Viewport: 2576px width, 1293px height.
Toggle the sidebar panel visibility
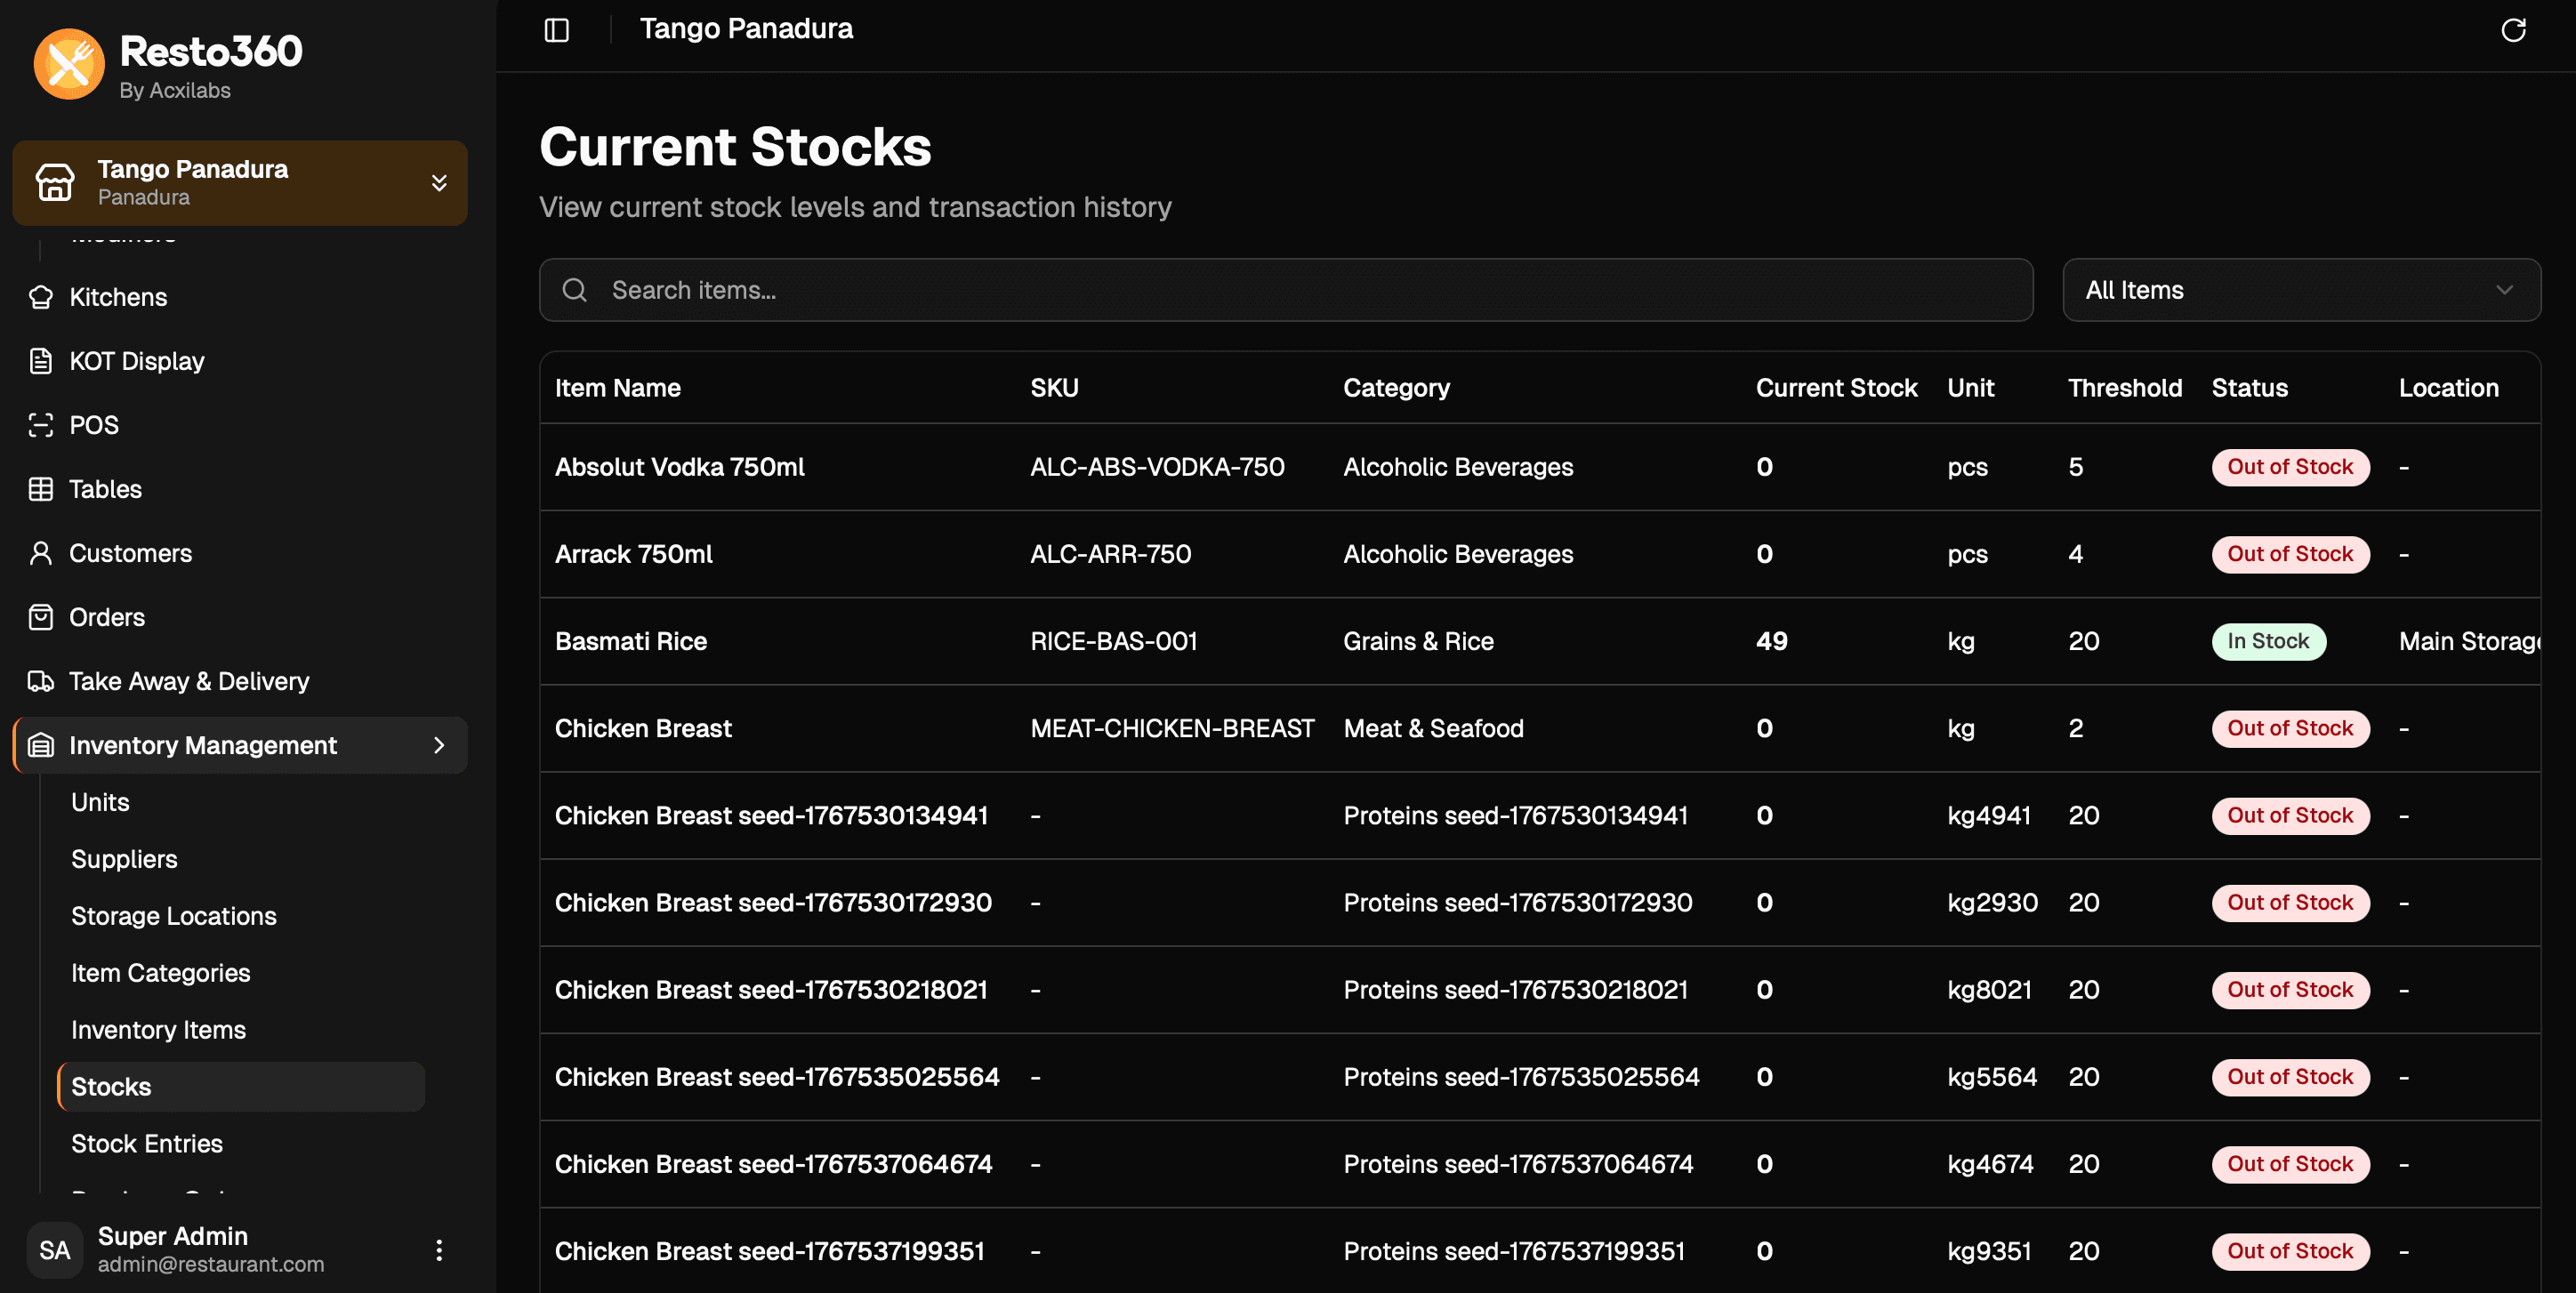tap(556, 30)
